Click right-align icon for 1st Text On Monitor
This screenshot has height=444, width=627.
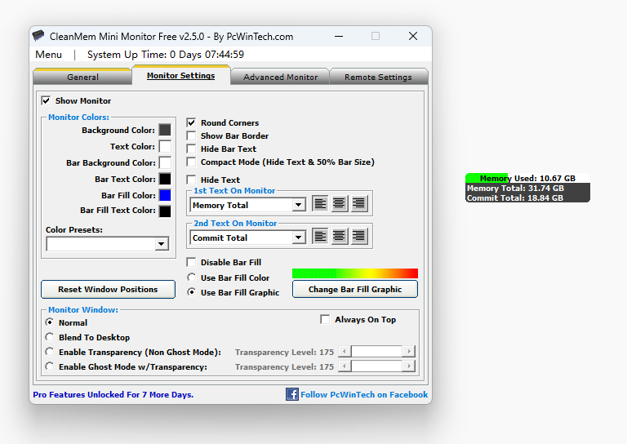point(358,204)
